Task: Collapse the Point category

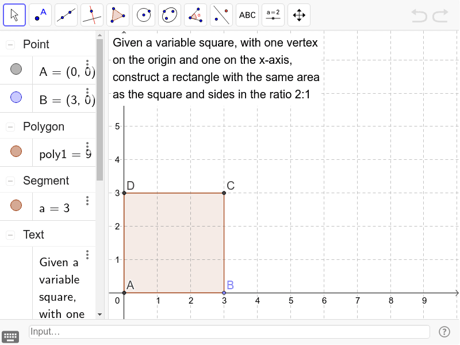Action: pyautogui.click(x=10, y=45)
